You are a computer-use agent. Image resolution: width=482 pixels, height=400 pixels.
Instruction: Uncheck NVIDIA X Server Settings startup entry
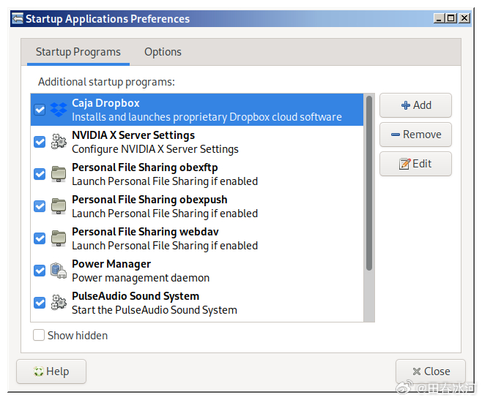(40, 142)
